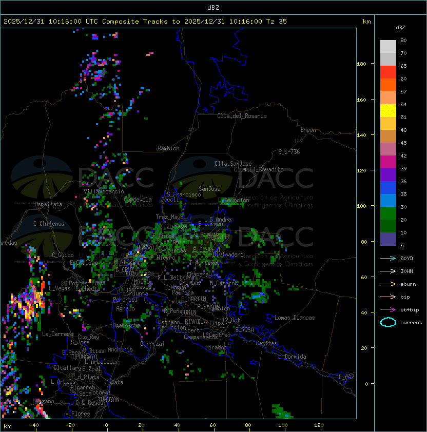
Task: Click the '180' tick on the right km axis
Action: pyautogui.click(x=361, y=64)
